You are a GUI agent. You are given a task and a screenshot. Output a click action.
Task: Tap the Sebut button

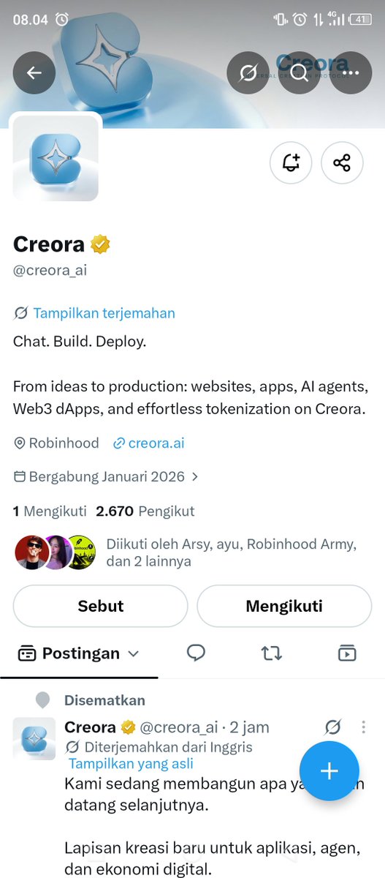point(101,606)
